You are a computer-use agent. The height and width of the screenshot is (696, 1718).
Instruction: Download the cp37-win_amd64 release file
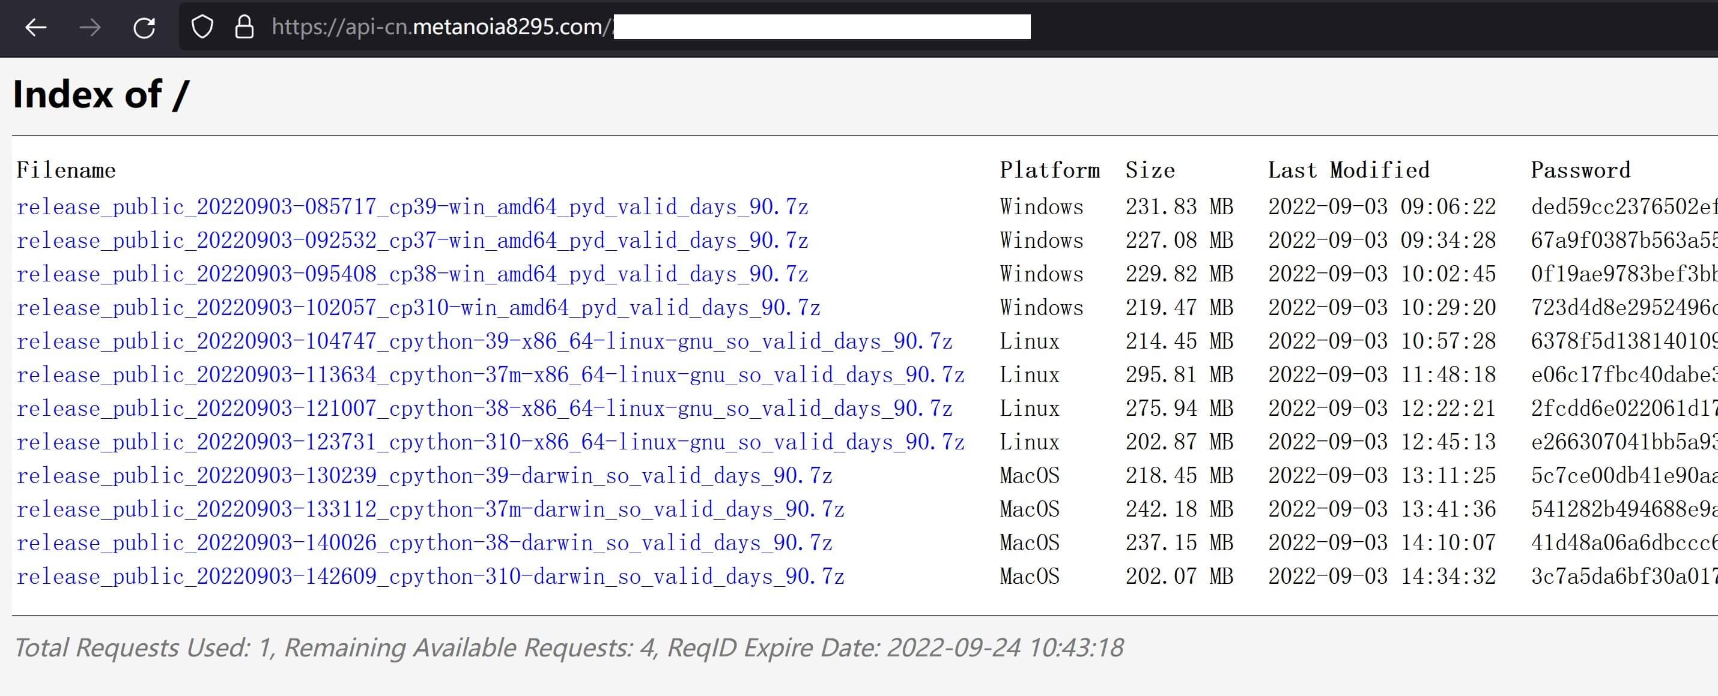[x=412, y=241]
